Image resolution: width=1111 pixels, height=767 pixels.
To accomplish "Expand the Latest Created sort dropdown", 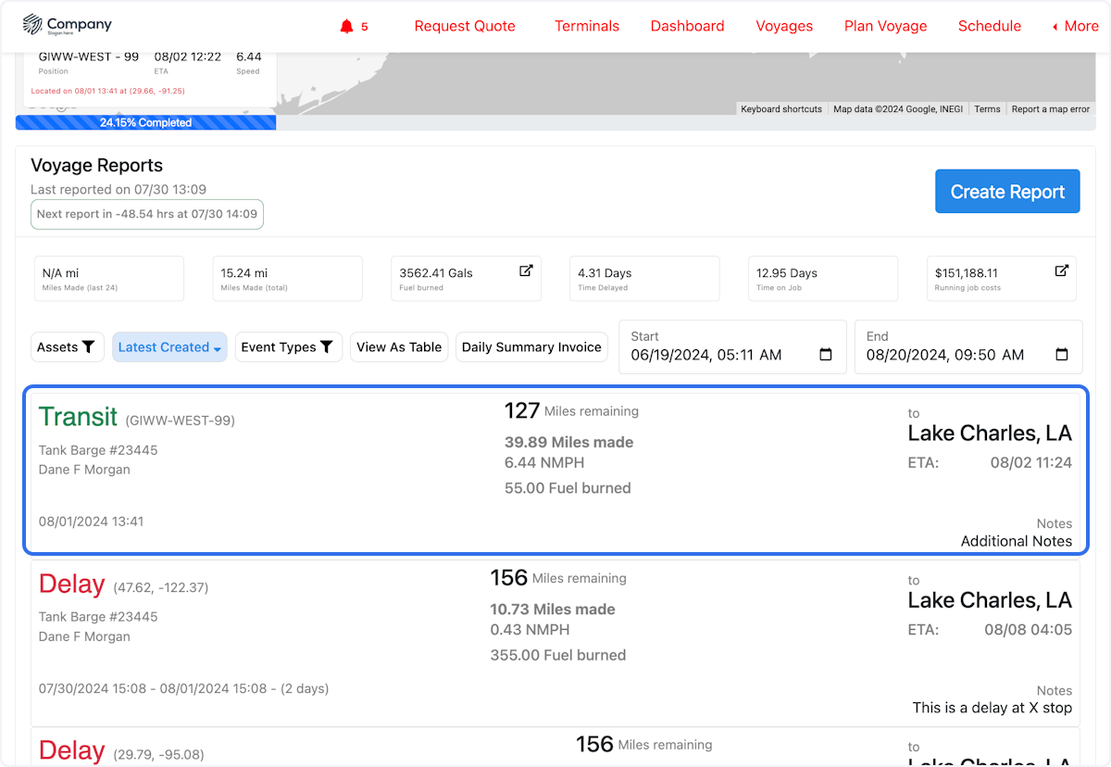I will pyautogui.click(x=169, y=347).
